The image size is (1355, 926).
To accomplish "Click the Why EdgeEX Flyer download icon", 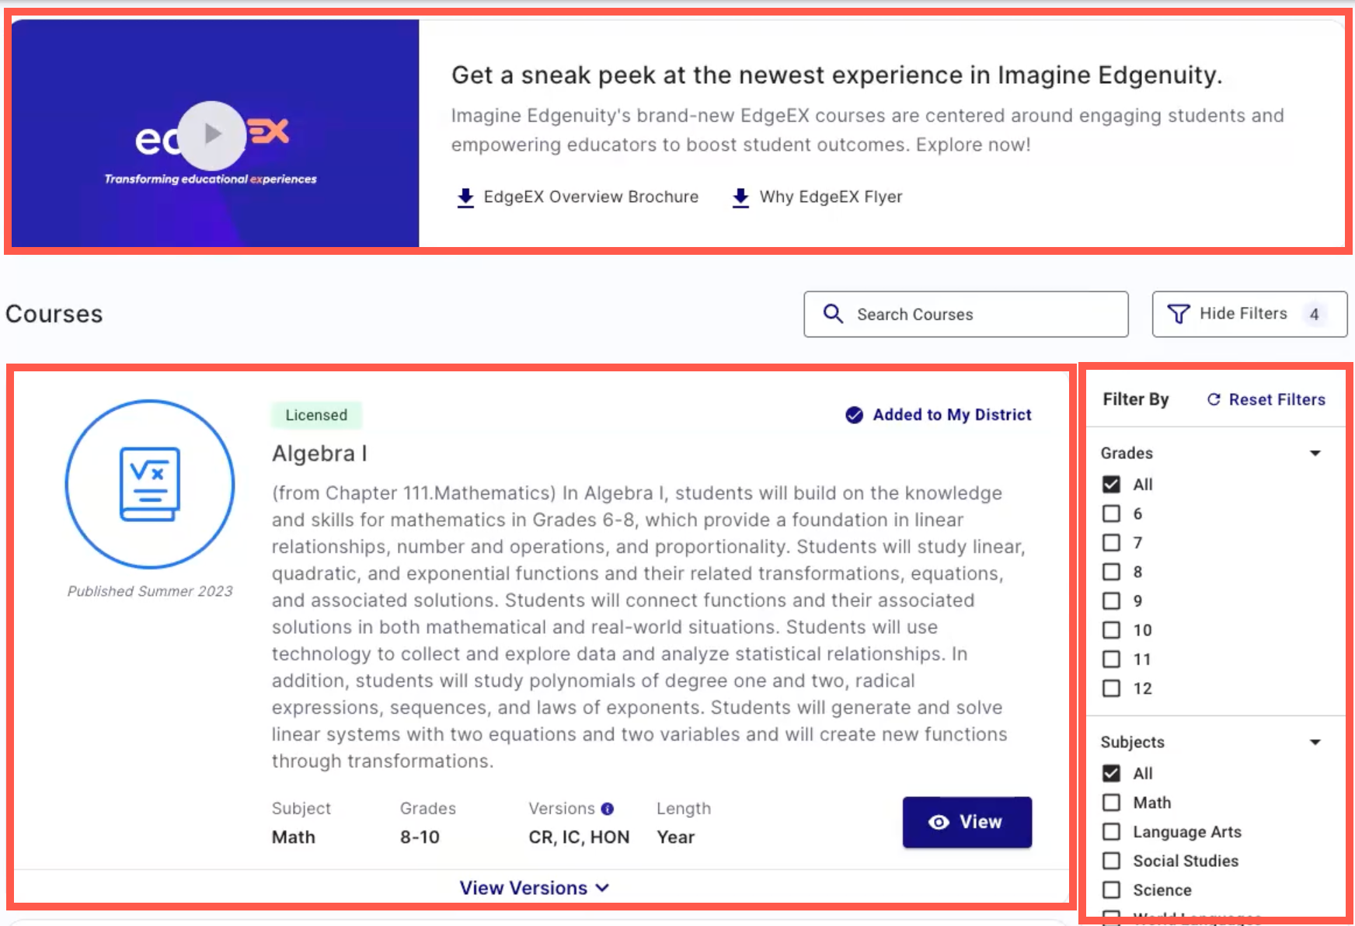I will (x=740, y=197).
